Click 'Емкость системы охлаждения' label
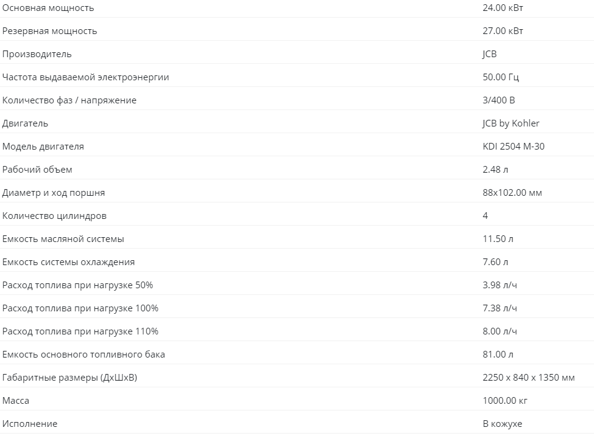594x436 pixels. click(69, 261)
